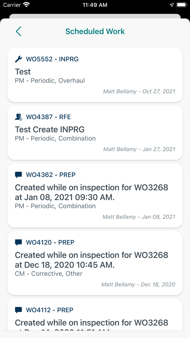Image resolution: width=190 pixels, height=338 pixels.
Task: Open the WO4112 - PREP card
Action: click(95, 315)
